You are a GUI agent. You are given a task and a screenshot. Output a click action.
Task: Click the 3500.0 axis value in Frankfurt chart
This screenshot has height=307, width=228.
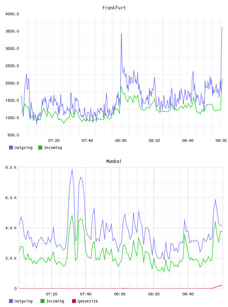[x=12, y=31]
